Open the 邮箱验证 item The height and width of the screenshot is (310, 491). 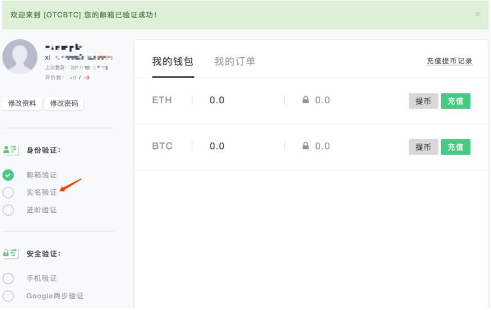point(42,175)
